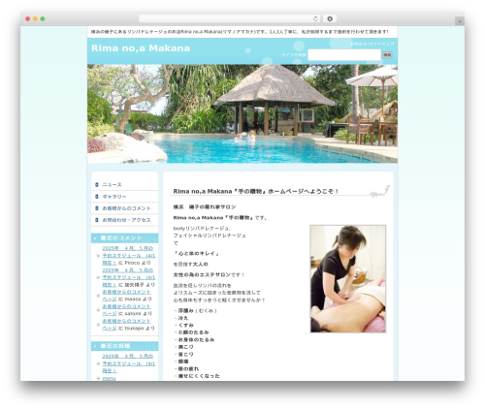This screenshot has height=410, width=485.
Task: Open the お客様からのコメント menu item
Action: click(x=126, y=208)
